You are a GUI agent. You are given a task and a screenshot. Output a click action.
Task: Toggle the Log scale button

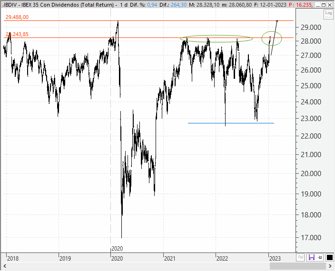tap(328, 14)
